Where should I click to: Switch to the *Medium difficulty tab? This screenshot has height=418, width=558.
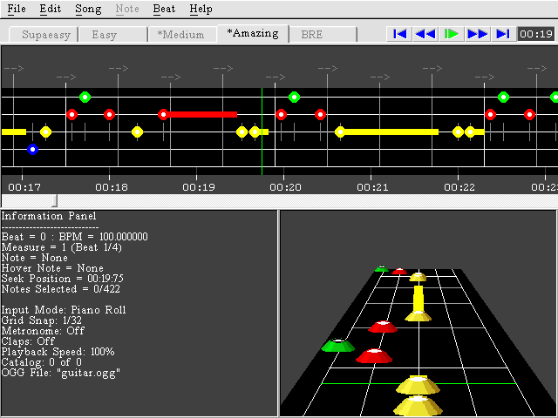tap(180, 35)
